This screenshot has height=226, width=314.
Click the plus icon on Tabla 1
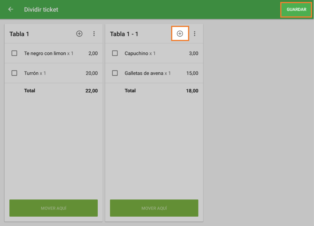pos(79,34)
